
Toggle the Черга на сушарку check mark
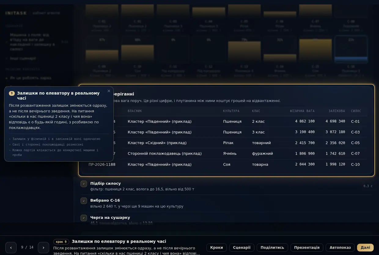coord(84,218)
